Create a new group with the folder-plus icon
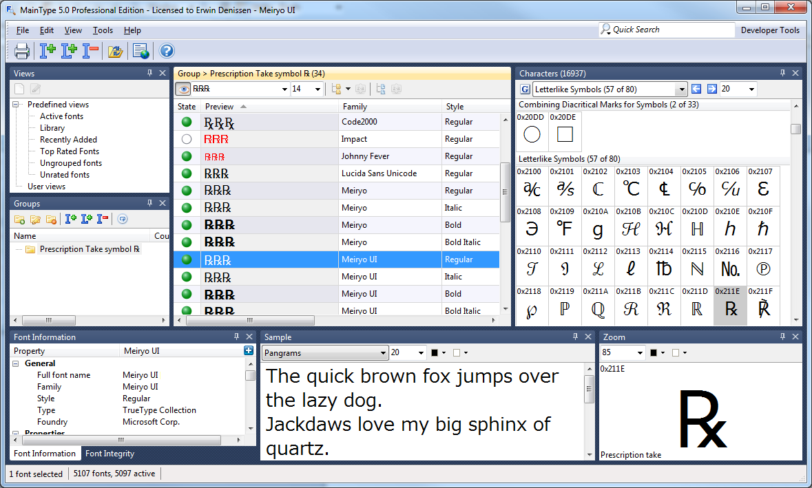Screen dimensions: 812x488 [x=20, y=220]
